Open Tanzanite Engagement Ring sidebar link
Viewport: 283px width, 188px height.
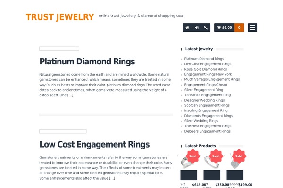click(208, 95)
